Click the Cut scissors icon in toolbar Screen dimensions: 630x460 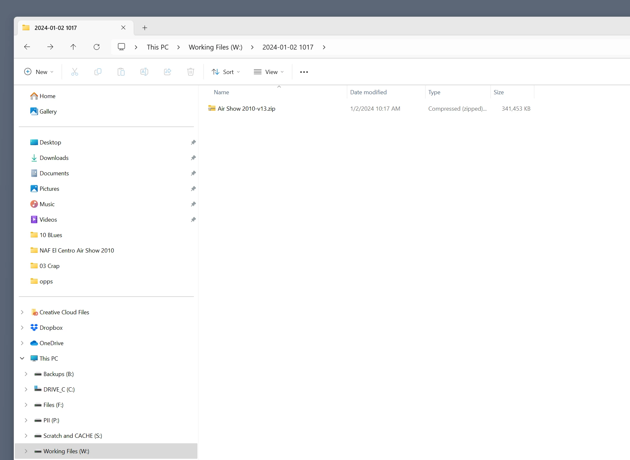pyautogui.click(x=75, y=72)
